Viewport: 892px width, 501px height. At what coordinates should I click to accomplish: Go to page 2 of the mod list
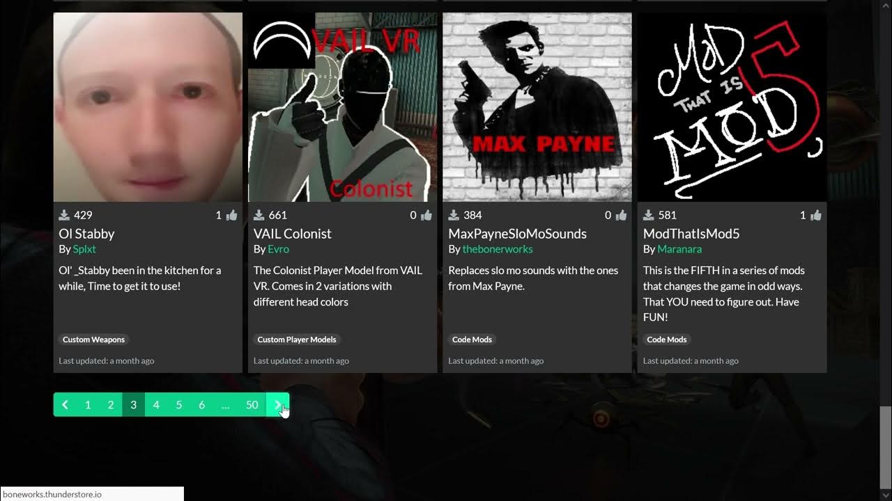click(111, 405)
